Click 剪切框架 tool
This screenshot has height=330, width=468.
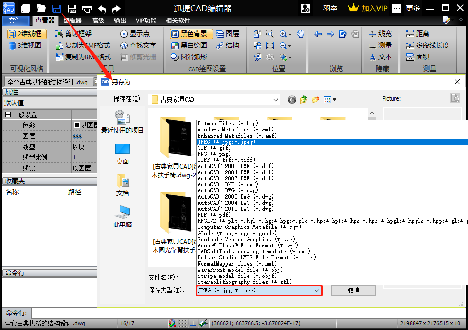point(74,34)
